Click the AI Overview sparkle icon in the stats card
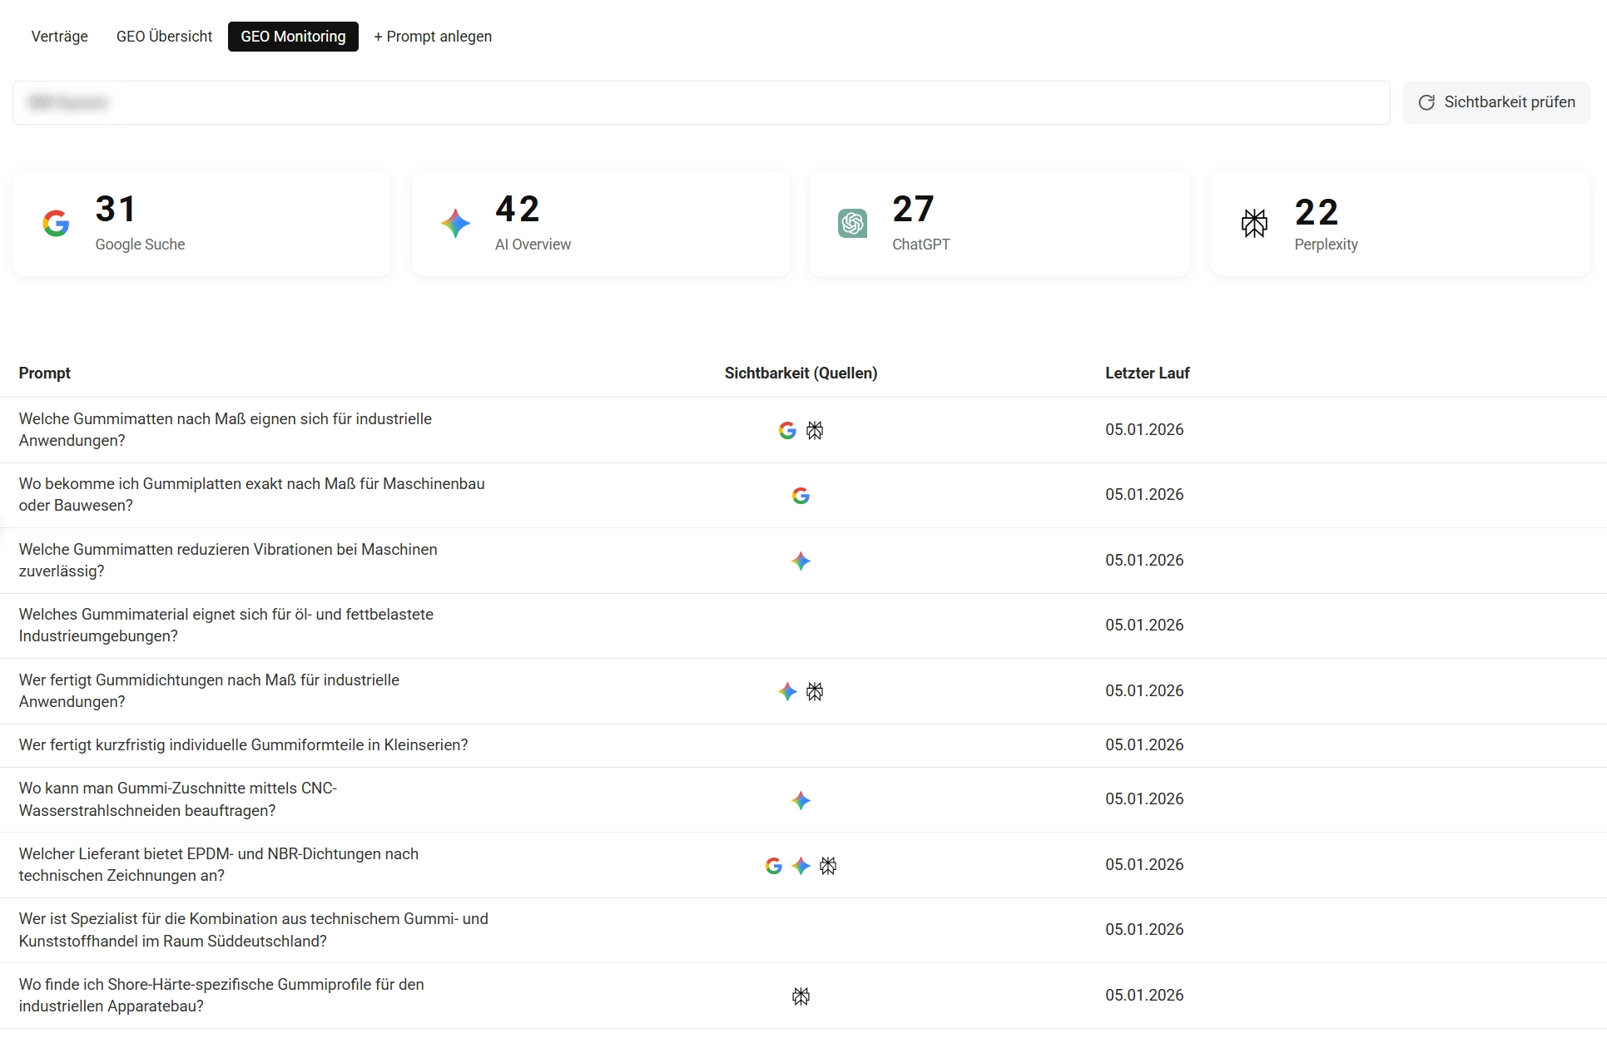This screenshot has width=1607, height=1063. [455, 223]
